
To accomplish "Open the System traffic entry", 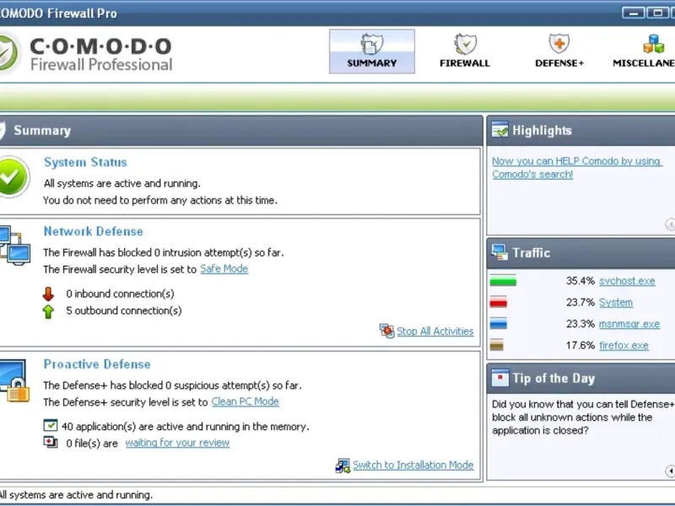I will point(616,303).
